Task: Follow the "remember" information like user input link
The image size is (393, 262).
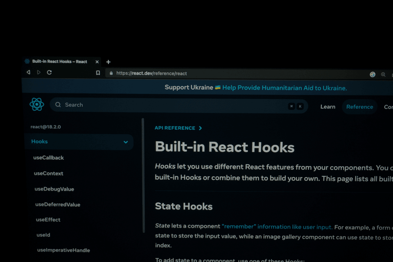Action: click(x=277, y=227)
